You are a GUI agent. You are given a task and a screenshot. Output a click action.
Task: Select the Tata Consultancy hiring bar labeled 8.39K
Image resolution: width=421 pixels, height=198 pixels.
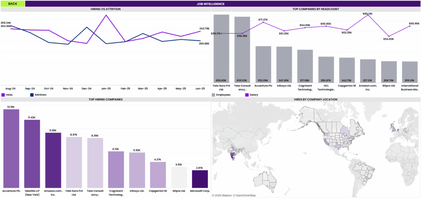pyautogui.click(x=95, y=163)
